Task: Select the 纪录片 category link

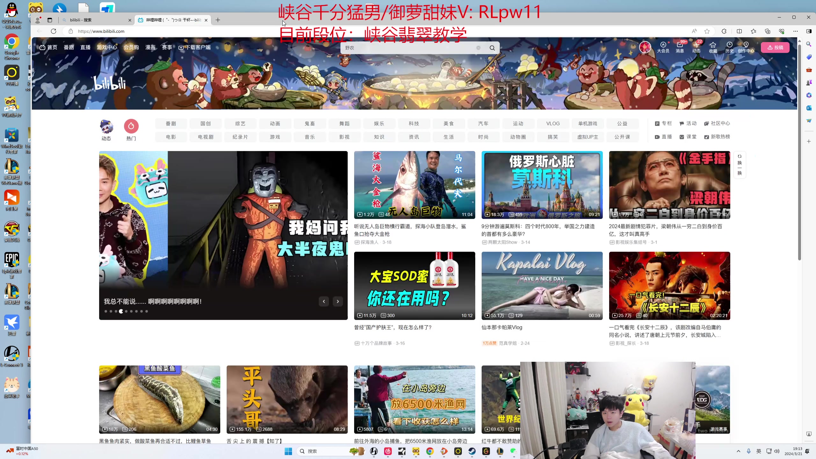Action: [240, 137]
